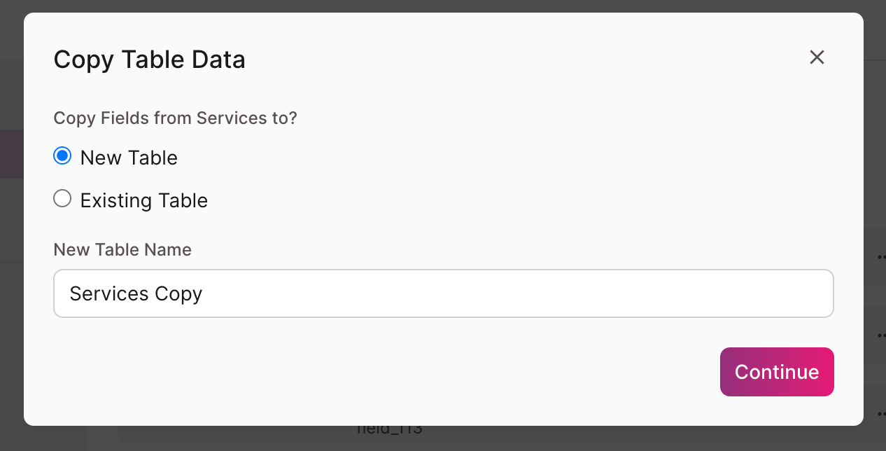Select the New Table radio button
Image resolution: width=886 pixels, height=451 pixels.
62,157
